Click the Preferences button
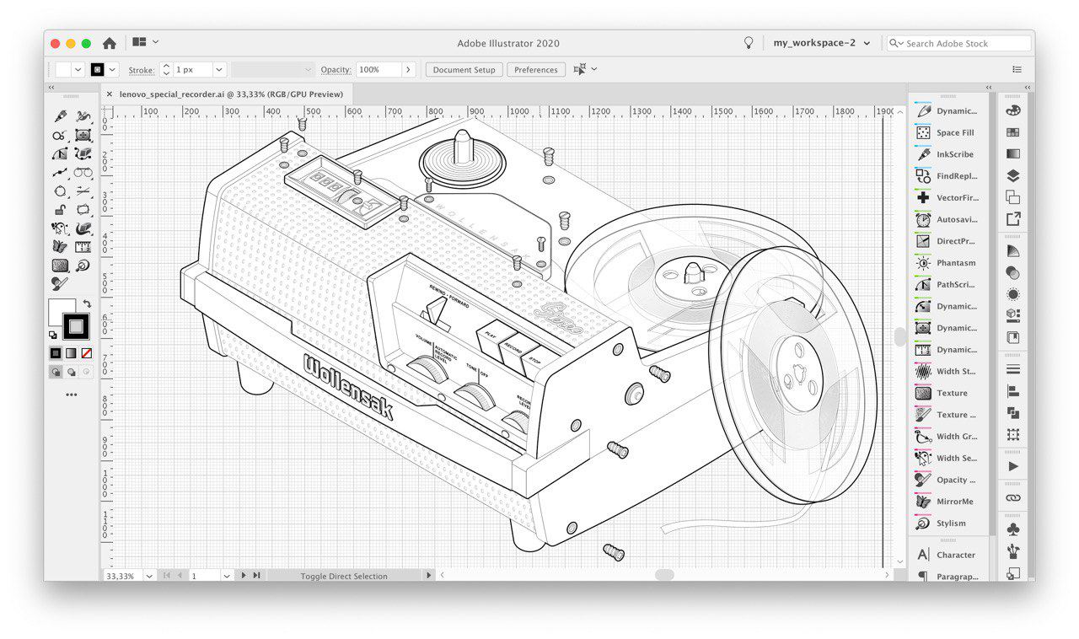 (x=536, y=70)
